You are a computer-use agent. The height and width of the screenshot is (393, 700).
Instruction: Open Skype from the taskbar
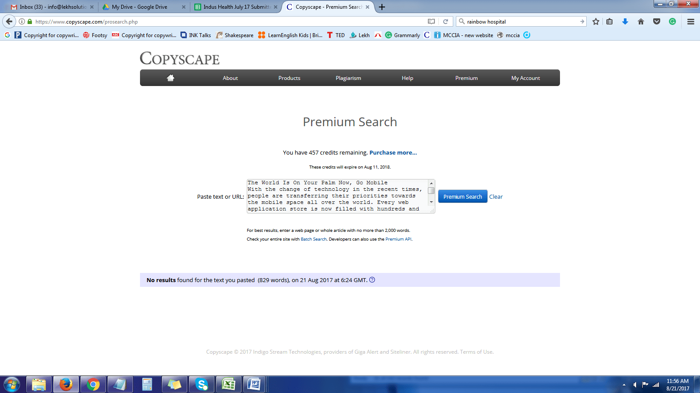201,384
